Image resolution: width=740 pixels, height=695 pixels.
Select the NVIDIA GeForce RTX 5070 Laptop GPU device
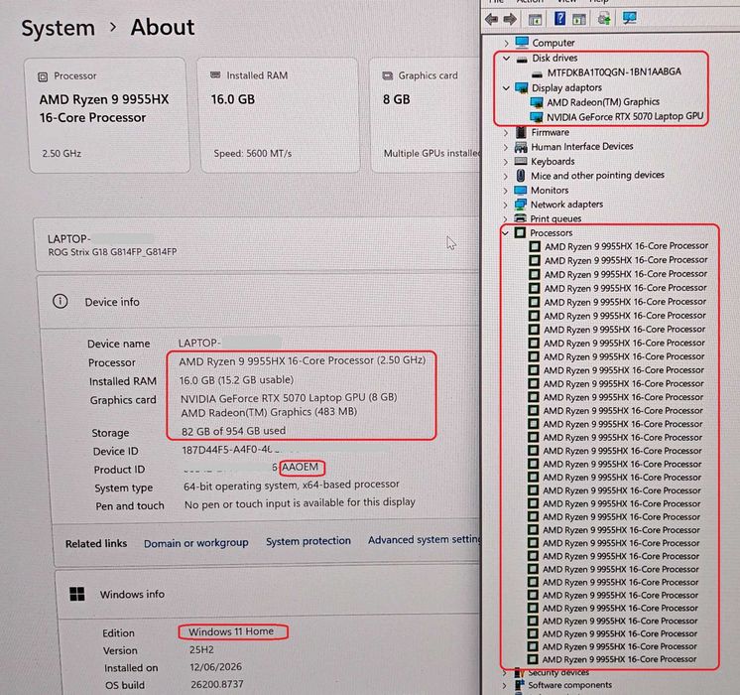click(624, 116)
